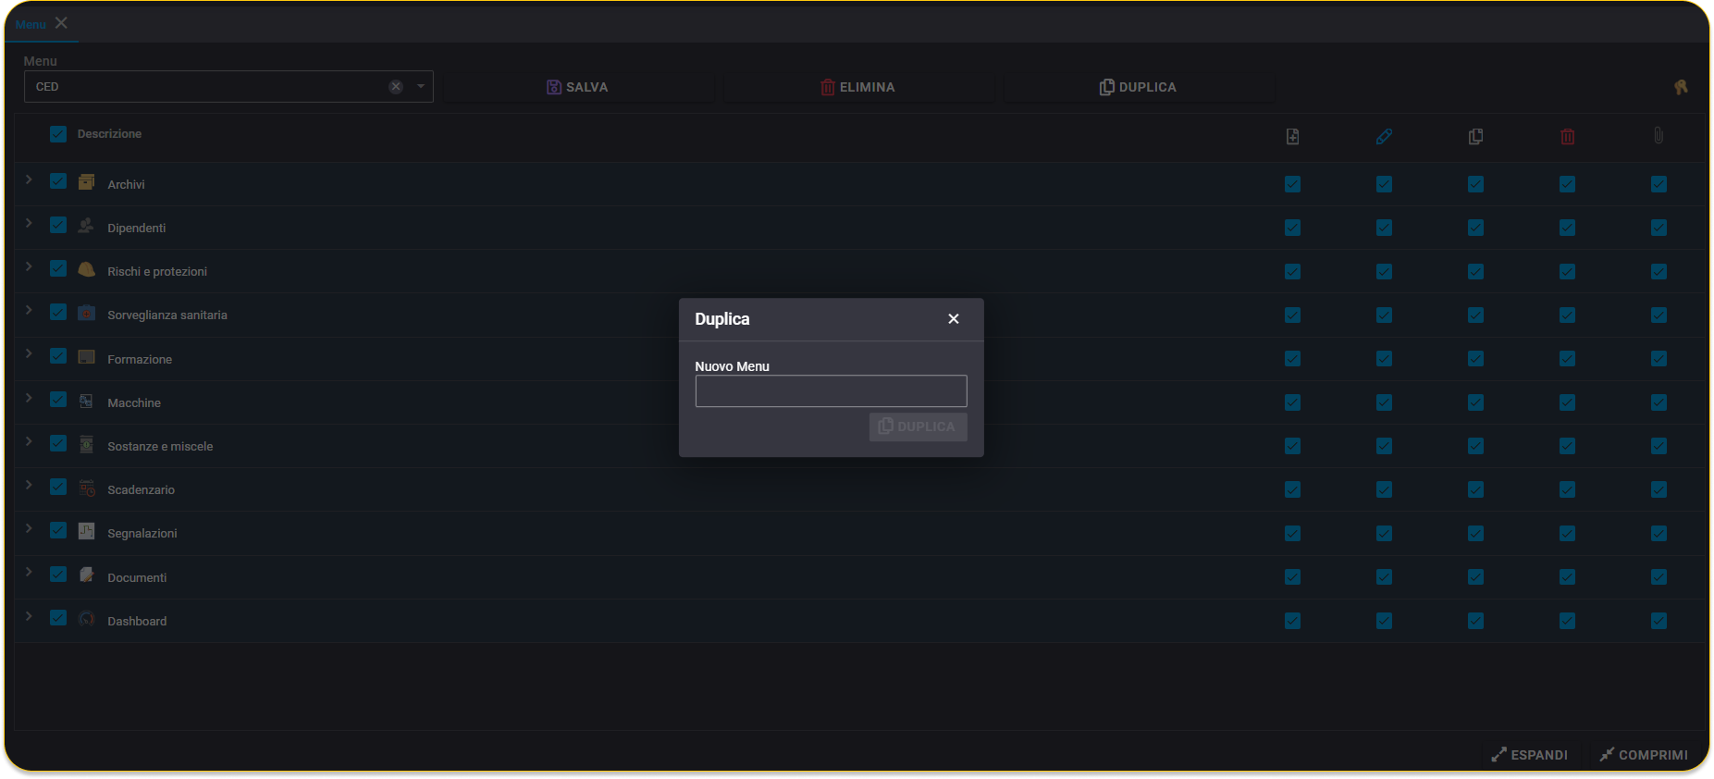
Task: Expand the Dipendenti tree row
Action: pyautogui.click(x=29, y=223)
